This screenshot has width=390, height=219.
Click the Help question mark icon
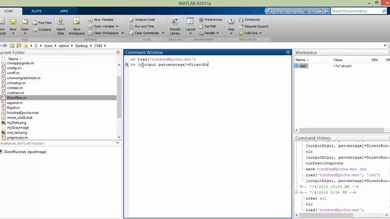231,21
